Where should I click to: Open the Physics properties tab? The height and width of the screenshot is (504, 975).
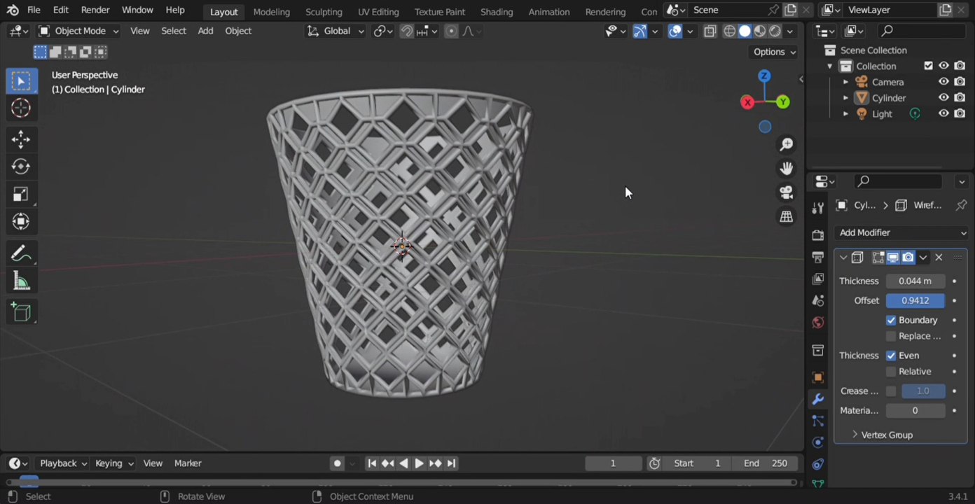[x=817, y=442]
